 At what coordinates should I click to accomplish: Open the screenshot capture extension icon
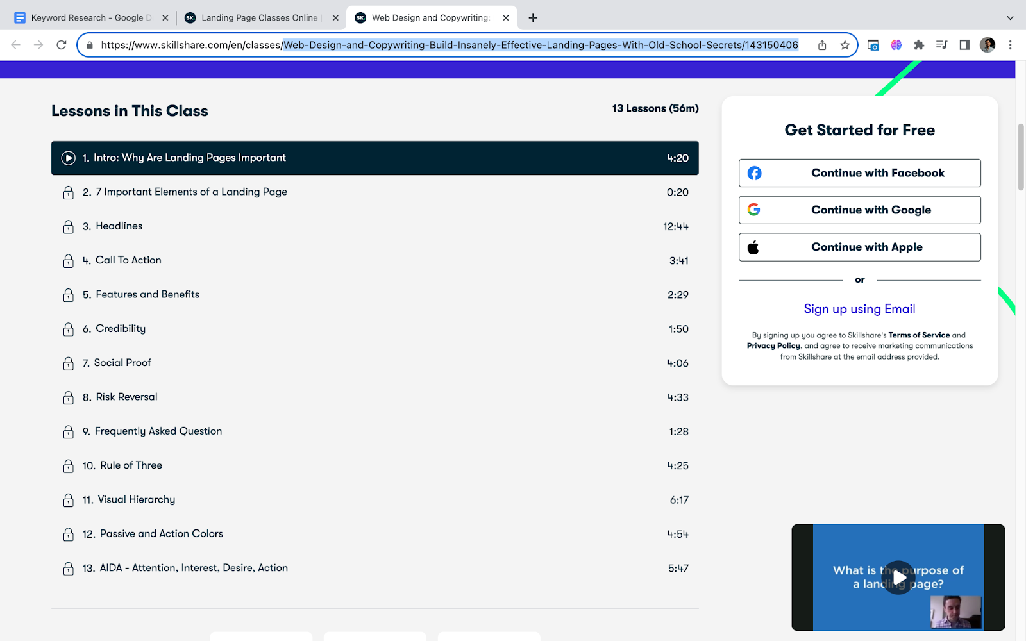873,45
